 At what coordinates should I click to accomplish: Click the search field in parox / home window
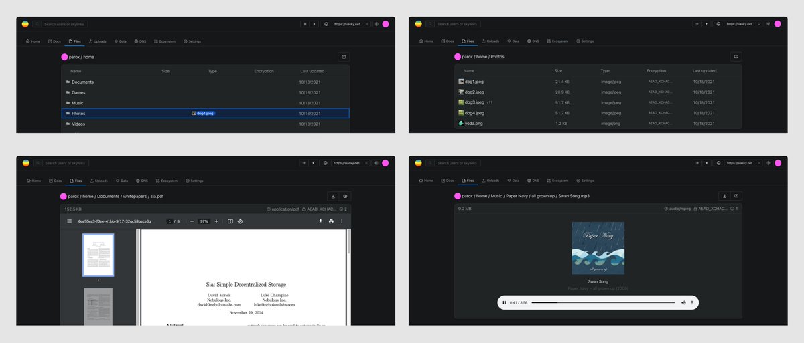pos(60,24)
